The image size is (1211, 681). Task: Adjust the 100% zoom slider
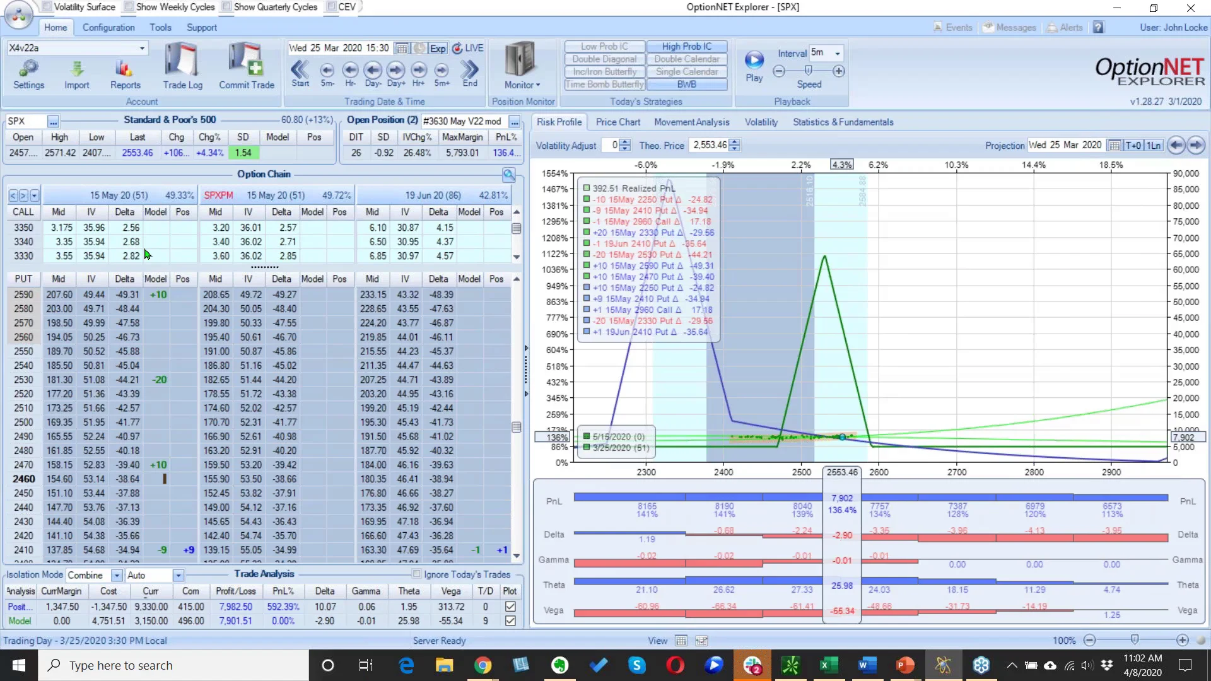pos(1135,640)
